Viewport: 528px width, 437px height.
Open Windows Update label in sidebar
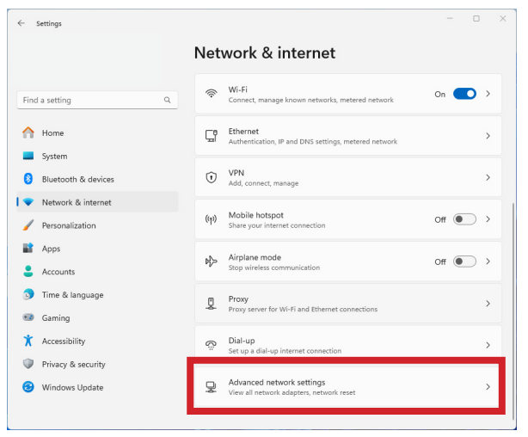(x=72, y=387)
